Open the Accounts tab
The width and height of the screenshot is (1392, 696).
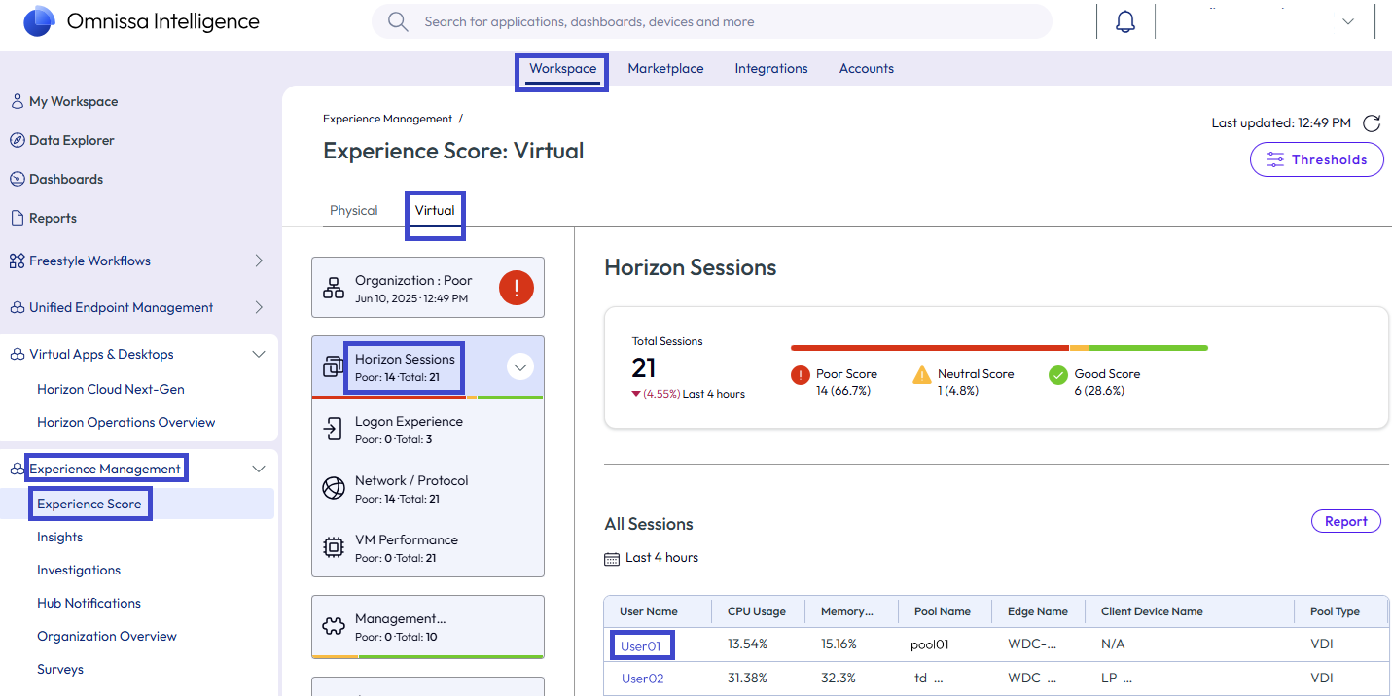tap(867, 69)
